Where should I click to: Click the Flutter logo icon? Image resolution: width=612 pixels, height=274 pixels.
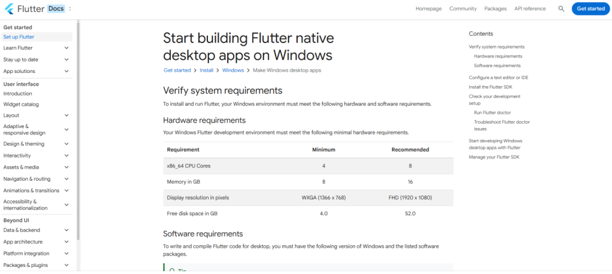(9, 8)
